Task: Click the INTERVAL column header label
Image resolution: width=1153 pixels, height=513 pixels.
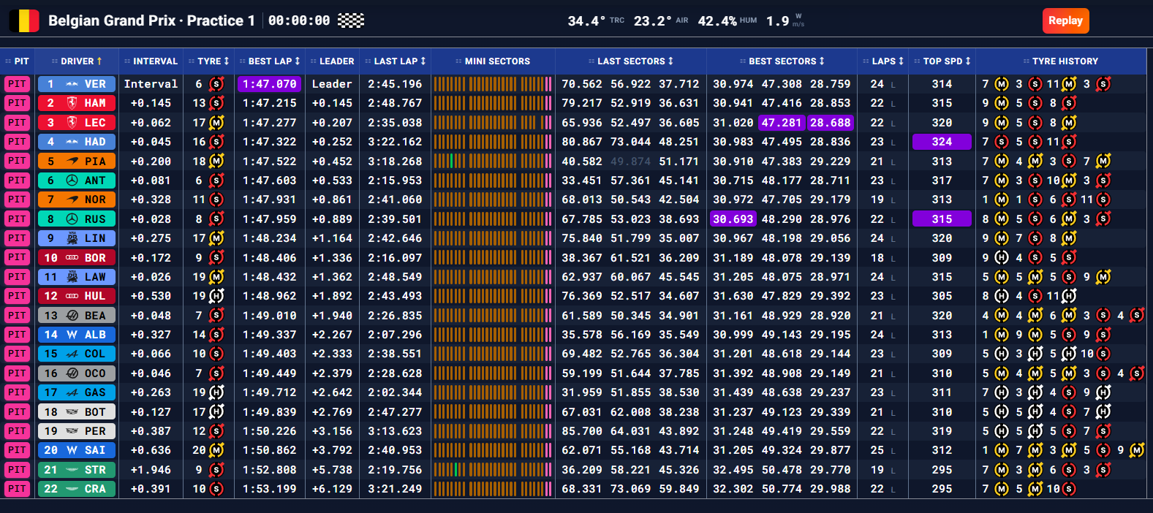Action: point(155,61)
